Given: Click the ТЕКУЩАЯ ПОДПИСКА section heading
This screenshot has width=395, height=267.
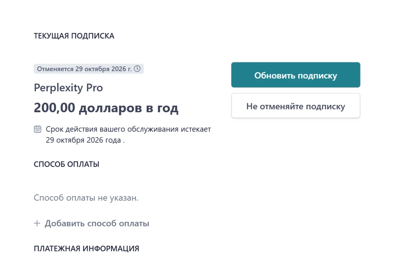Looking at the screenshot, I should point(74,36).
